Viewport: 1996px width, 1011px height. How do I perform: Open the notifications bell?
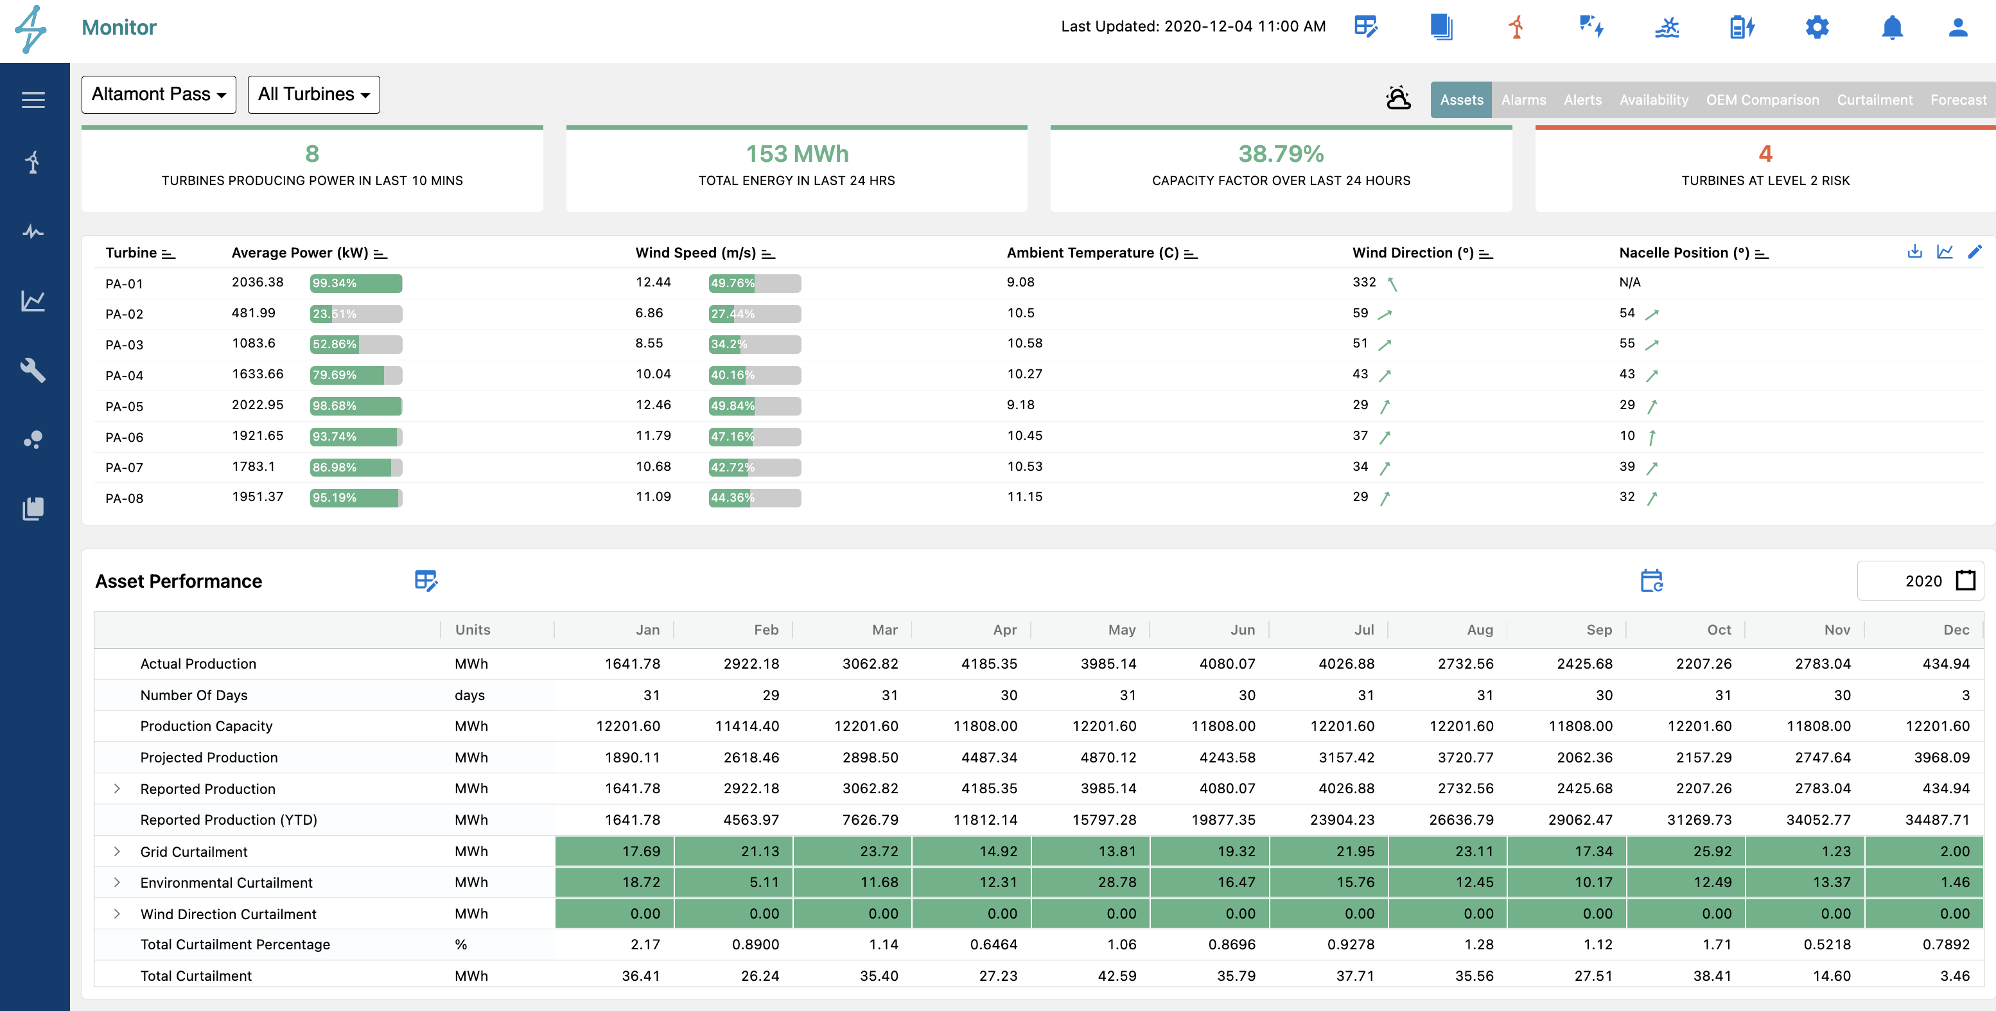[1892, 27]
